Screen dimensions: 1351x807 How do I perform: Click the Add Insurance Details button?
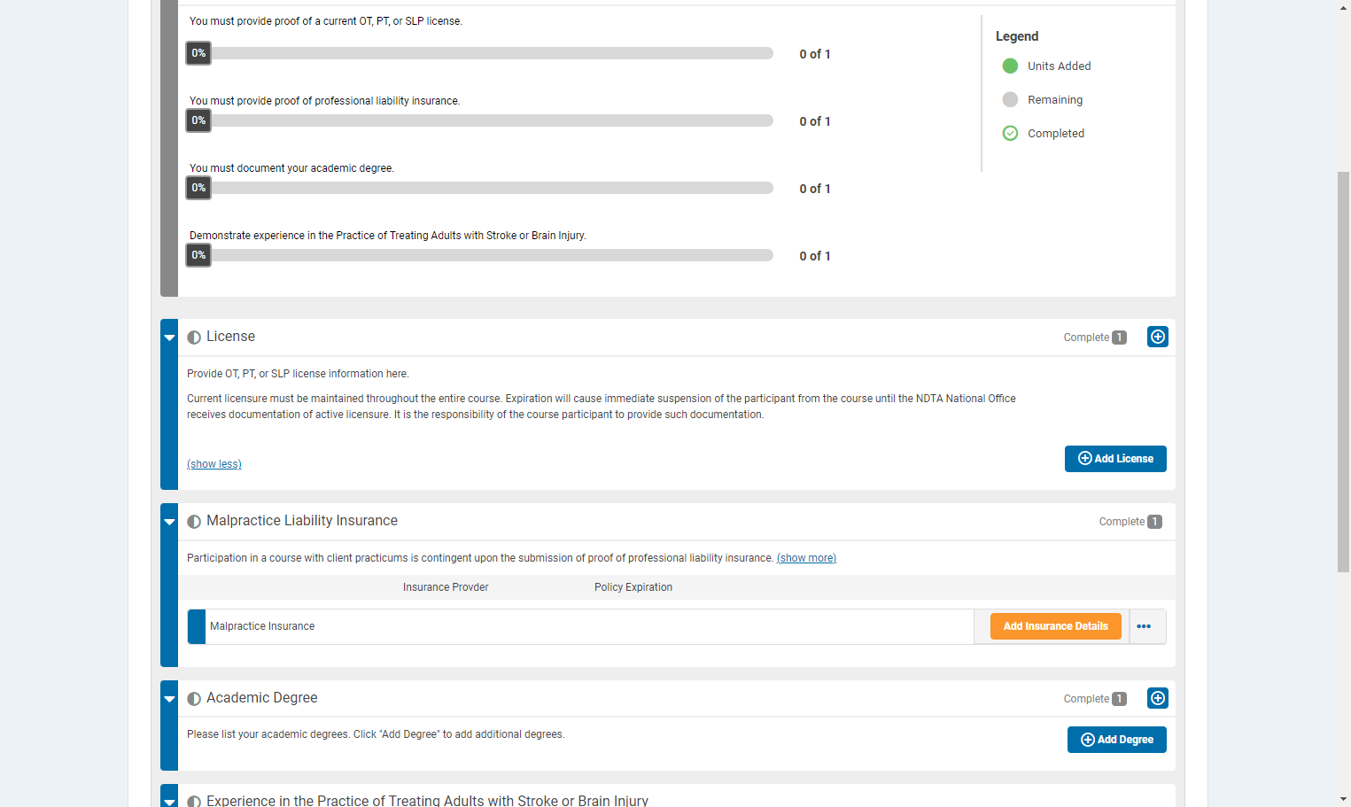pyautogui.click(x=1055, y=626)
